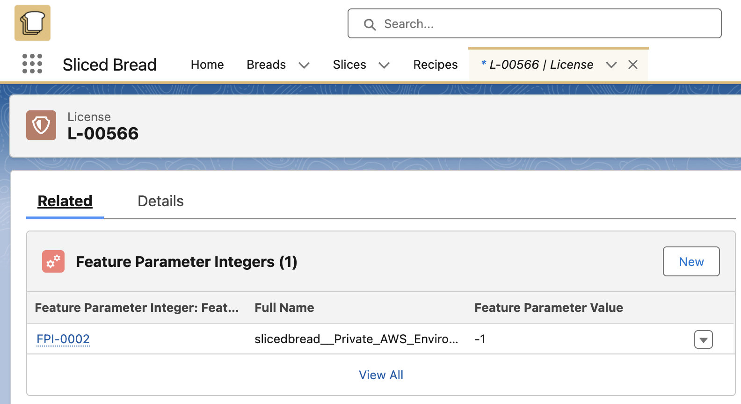Open the Breads dropdown menu
Screen dimensions: 741x404
click(304, 65)
